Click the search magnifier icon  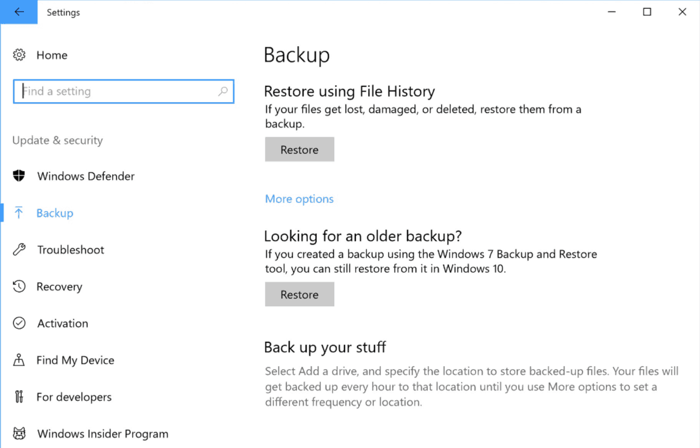(223, 91)
